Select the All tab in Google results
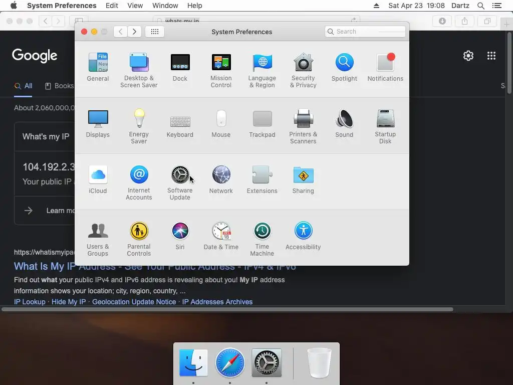The image size is (513, 385). click(23, 86)
